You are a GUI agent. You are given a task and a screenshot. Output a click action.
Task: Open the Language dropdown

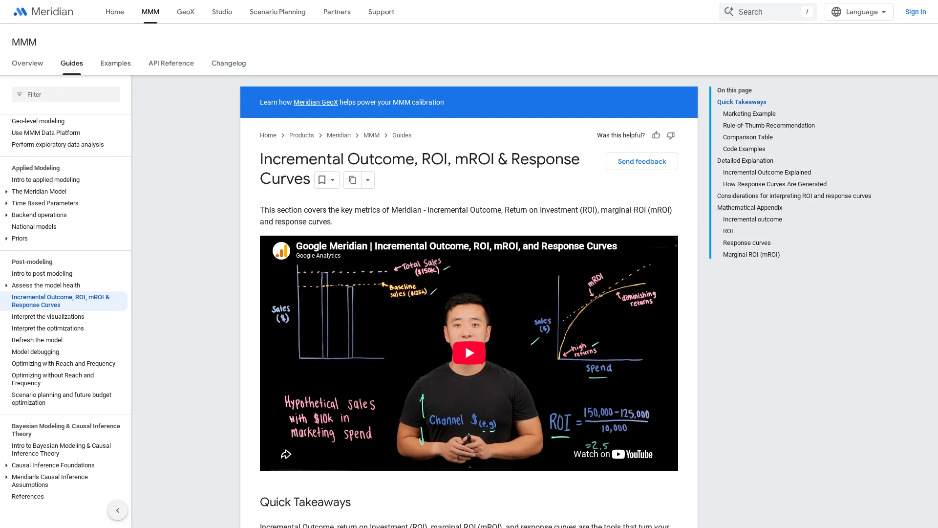point(859,12)
